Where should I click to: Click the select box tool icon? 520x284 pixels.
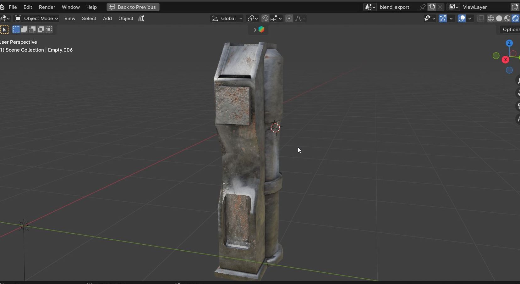4,30
